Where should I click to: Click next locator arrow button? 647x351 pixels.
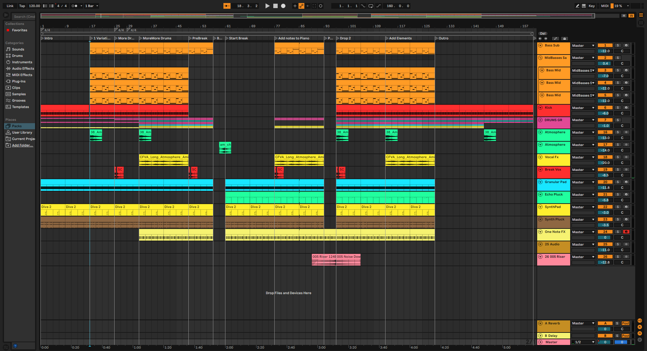point(546,38)
